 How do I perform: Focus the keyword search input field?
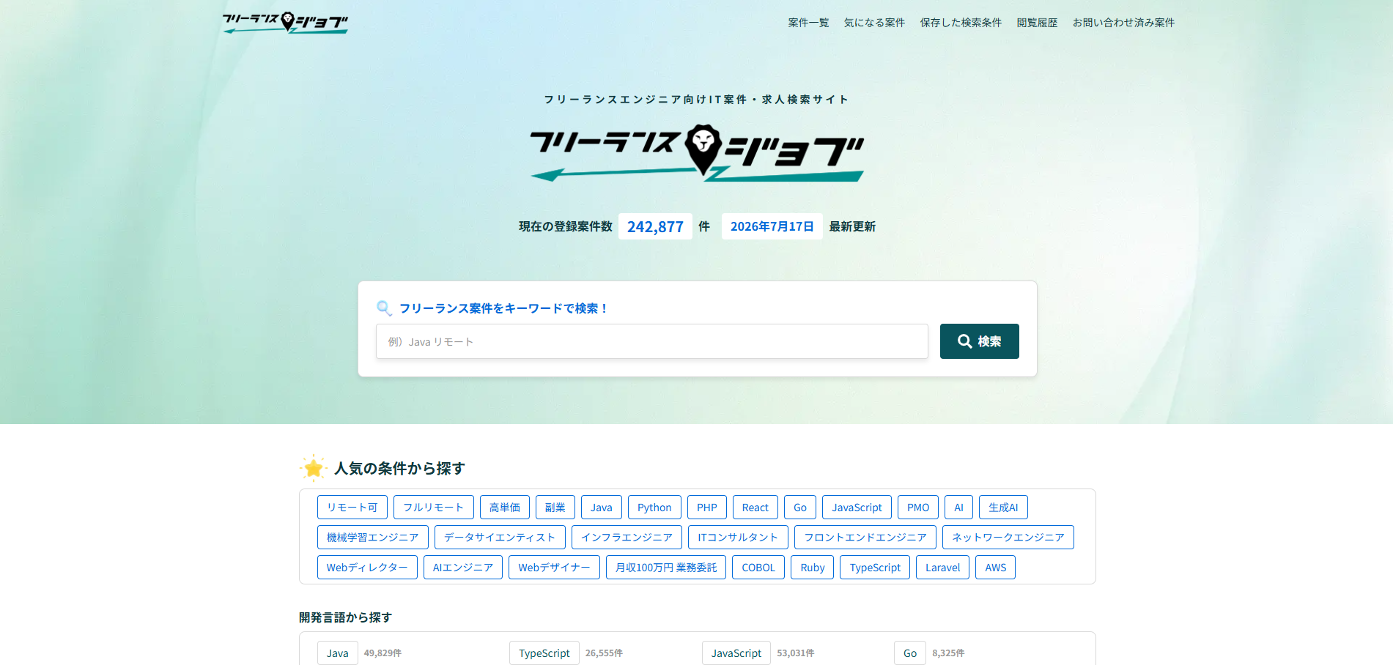(652, 341)
